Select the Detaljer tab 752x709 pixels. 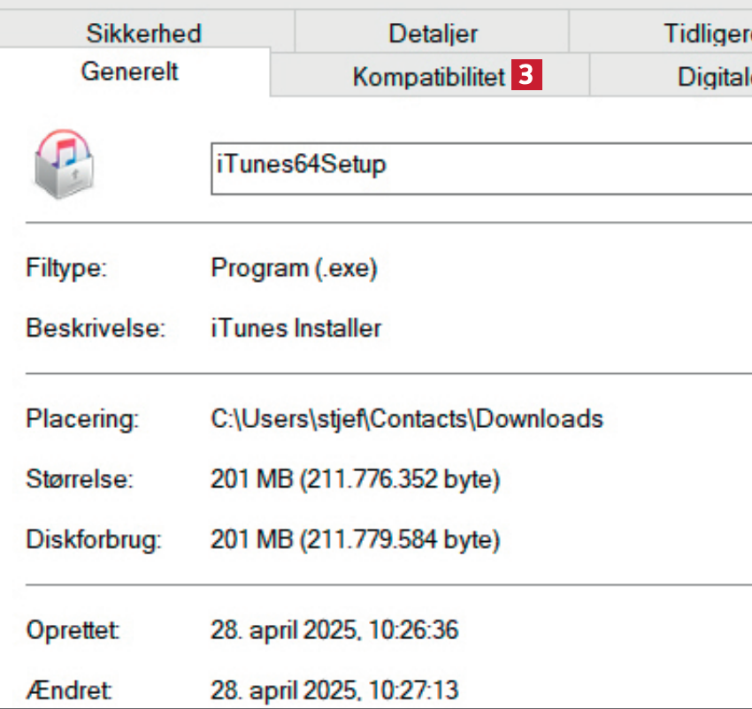(x=433, y=34)
